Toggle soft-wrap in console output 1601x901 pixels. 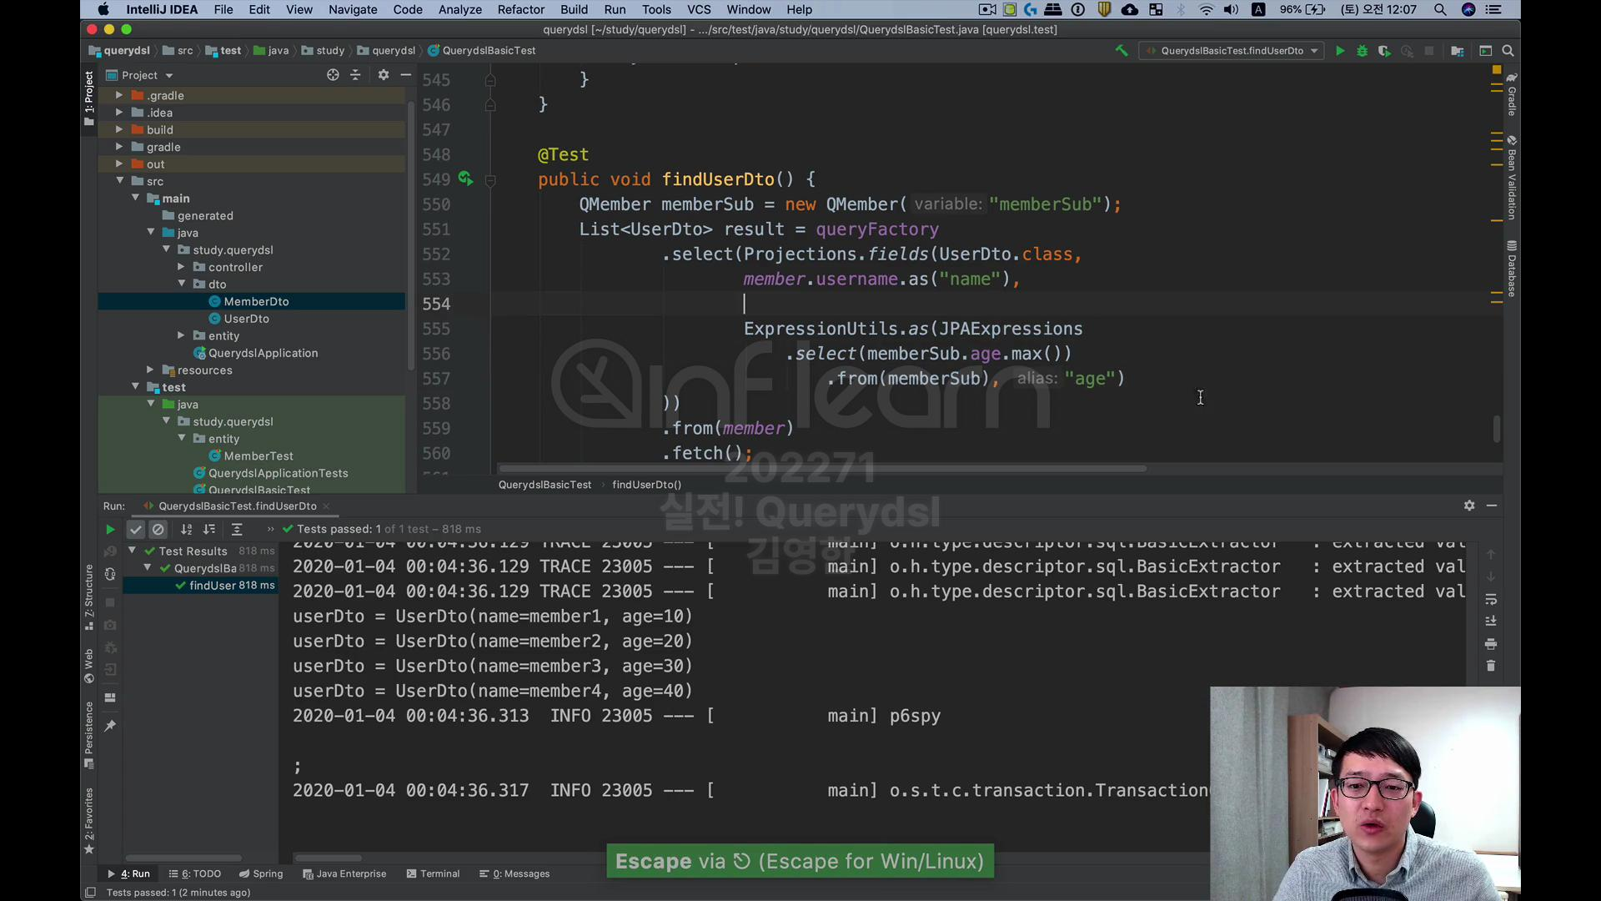tap(1491, 599)
